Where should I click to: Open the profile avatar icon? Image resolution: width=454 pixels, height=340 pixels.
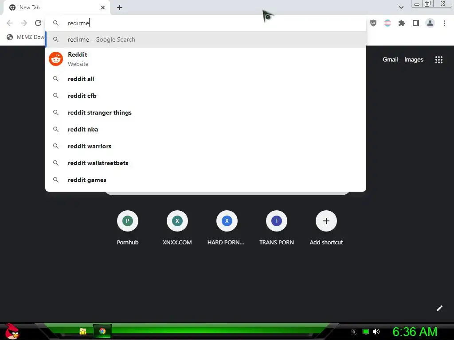point(430,23)
